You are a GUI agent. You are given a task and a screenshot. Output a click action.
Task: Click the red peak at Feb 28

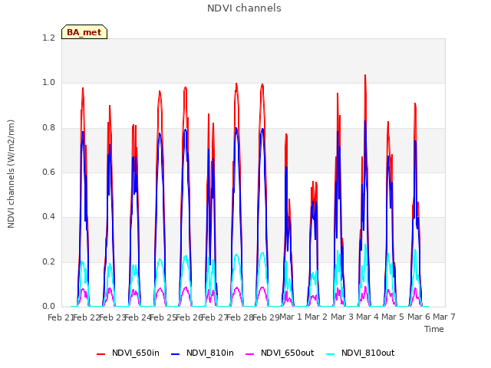(x=236, y=84)
